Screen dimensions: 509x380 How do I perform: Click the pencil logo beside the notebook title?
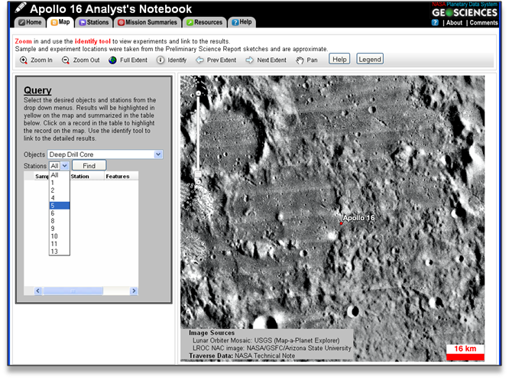click(x=21, y=8)
